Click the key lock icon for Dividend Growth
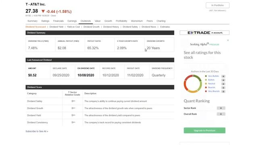The image size is (258, 145). pos(73,108)
